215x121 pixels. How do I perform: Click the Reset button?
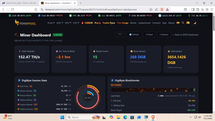pos(149,35)
